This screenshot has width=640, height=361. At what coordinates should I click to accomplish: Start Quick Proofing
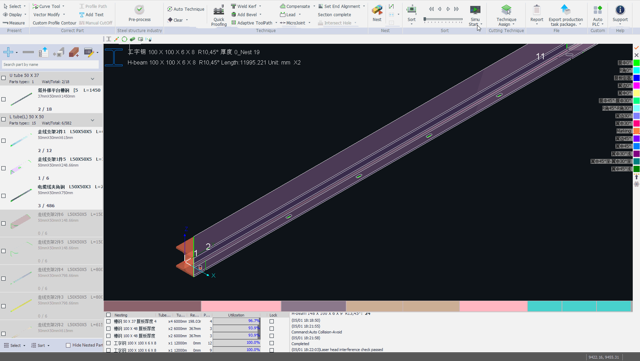pos(219,16)
